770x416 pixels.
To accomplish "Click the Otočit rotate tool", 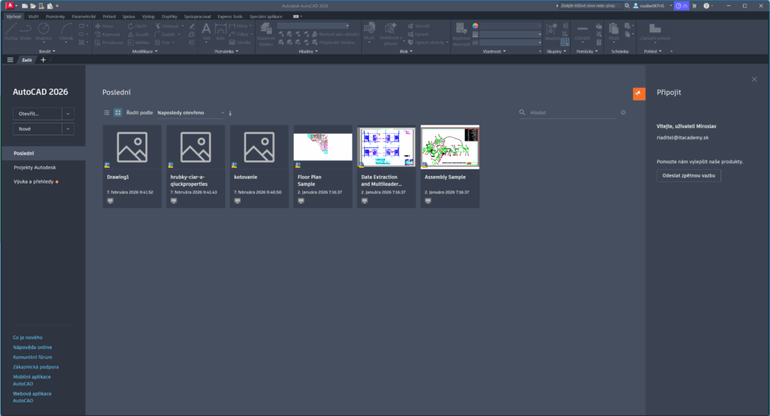I will [x=137, y=26].
